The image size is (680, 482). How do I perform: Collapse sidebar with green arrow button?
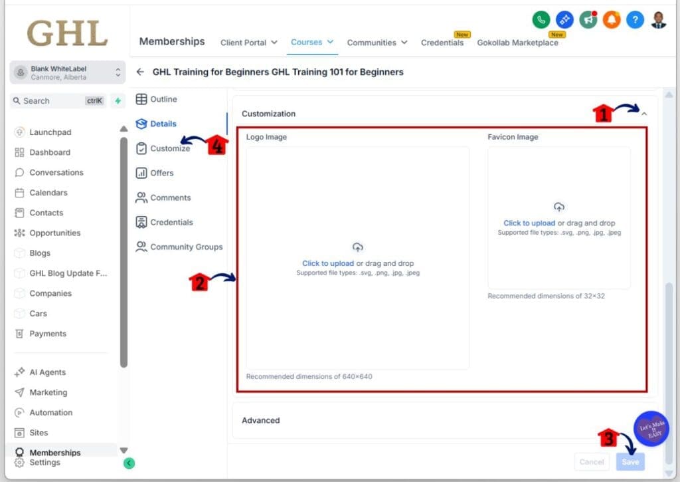point(129,463)
